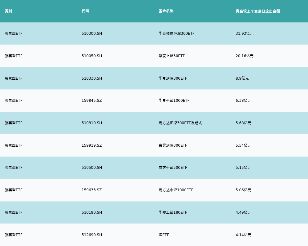Image resolution: width=308 pixels, height=246 pixels.
Task: Click 股票型ETF in the 510310.SH row
Action: (x=14, y=123)
